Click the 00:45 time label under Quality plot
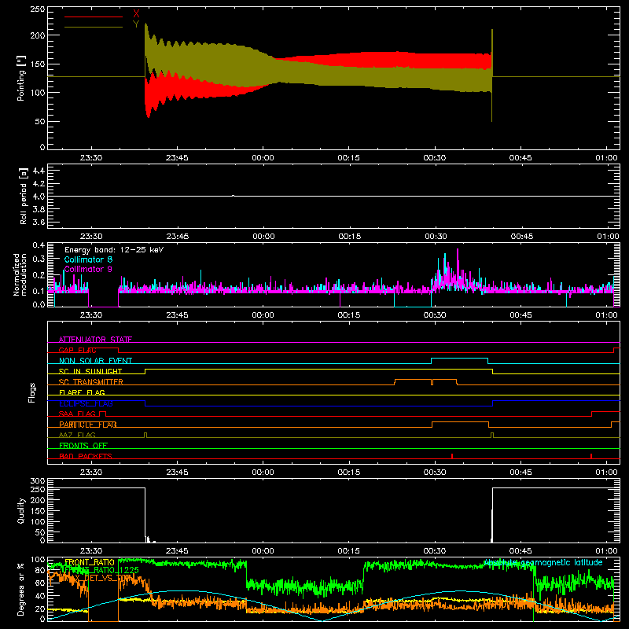Image resolution: width=629 pixels, height=629 pixels. (520, 551)
